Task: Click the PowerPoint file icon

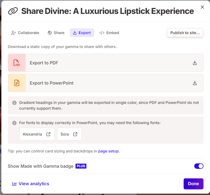Action: click(x=17, y=83)
